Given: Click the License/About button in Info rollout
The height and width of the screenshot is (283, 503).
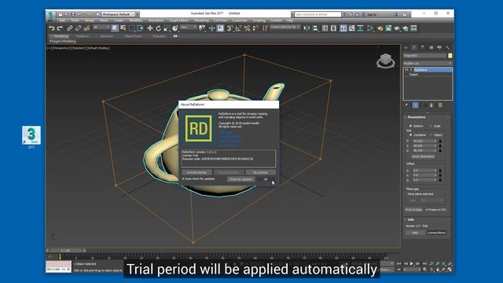Looking at the screenshot, I should click(x=436, y=233).
